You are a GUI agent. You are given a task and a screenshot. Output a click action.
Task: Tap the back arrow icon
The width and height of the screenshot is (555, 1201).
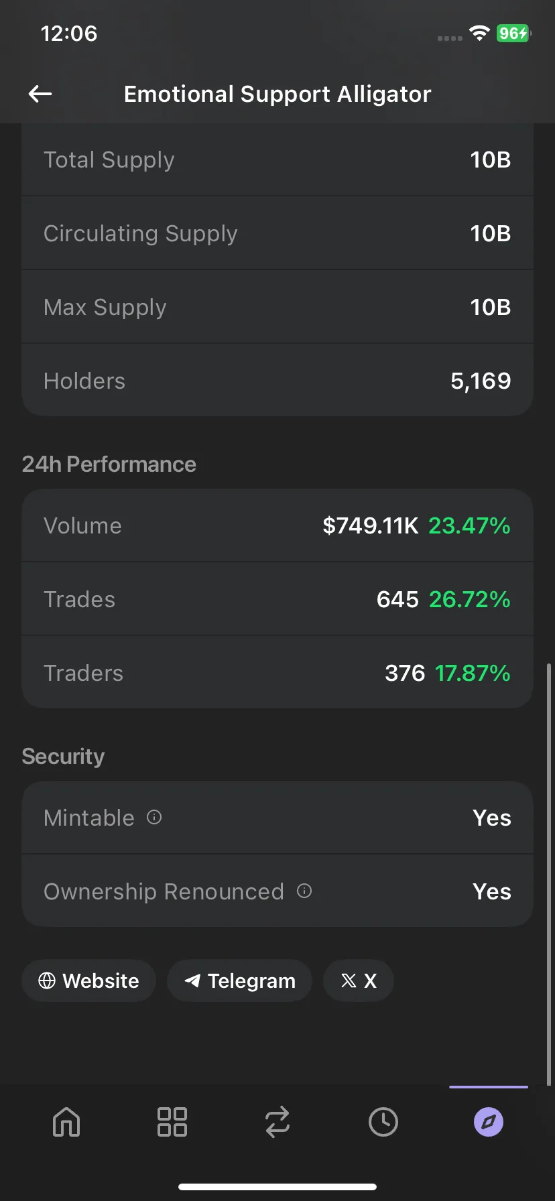click(x=40, y=94)
